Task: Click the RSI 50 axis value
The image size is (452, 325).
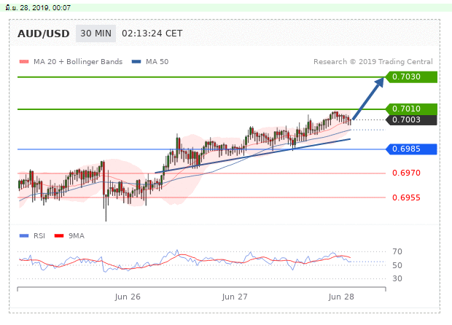Action: 397,265
